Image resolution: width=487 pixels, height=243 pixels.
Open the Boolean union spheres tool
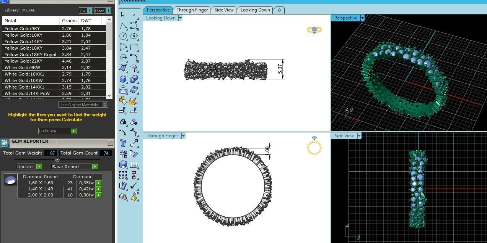tap(134, 79)
